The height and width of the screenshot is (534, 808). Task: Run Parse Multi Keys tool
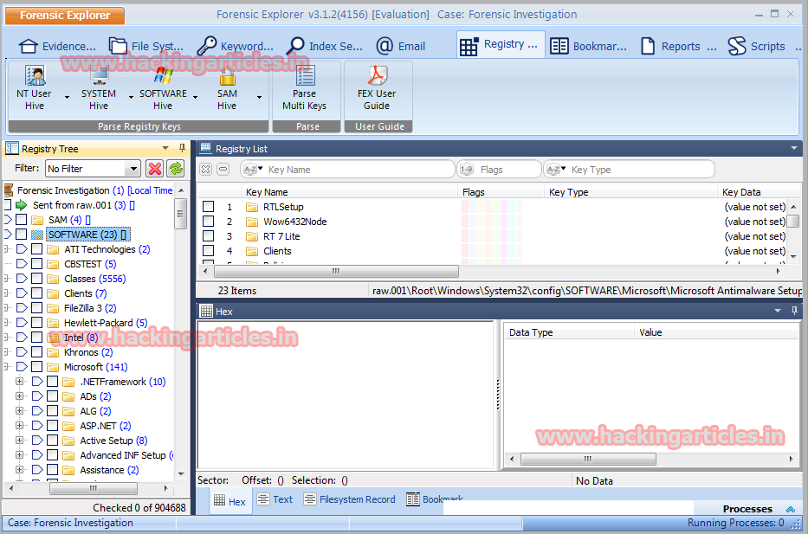(x=305, y=88)
